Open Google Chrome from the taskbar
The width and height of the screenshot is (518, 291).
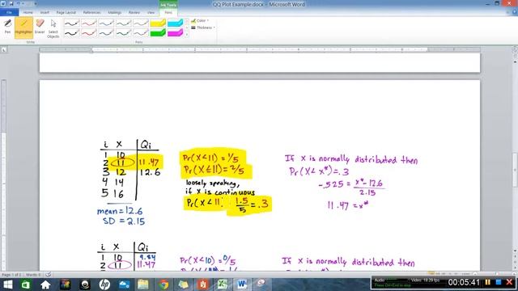pos(163,284)
